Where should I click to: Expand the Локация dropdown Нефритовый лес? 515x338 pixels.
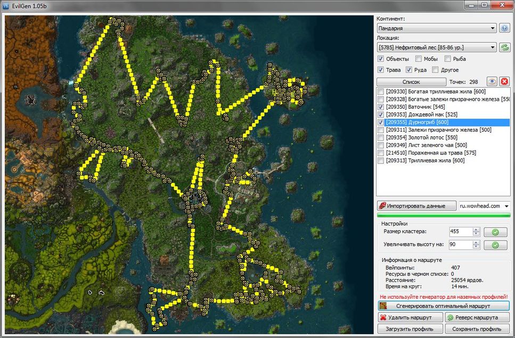tap(436, 47)
